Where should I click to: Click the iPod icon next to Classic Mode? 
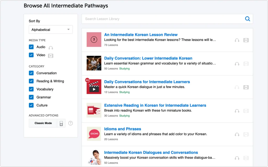coord(61,123)
